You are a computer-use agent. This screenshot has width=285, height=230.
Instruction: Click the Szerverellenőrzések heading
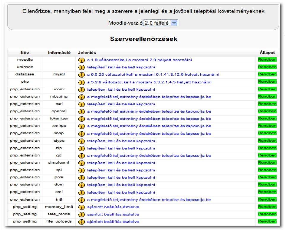pyautogui.click(x=144, y=39)
